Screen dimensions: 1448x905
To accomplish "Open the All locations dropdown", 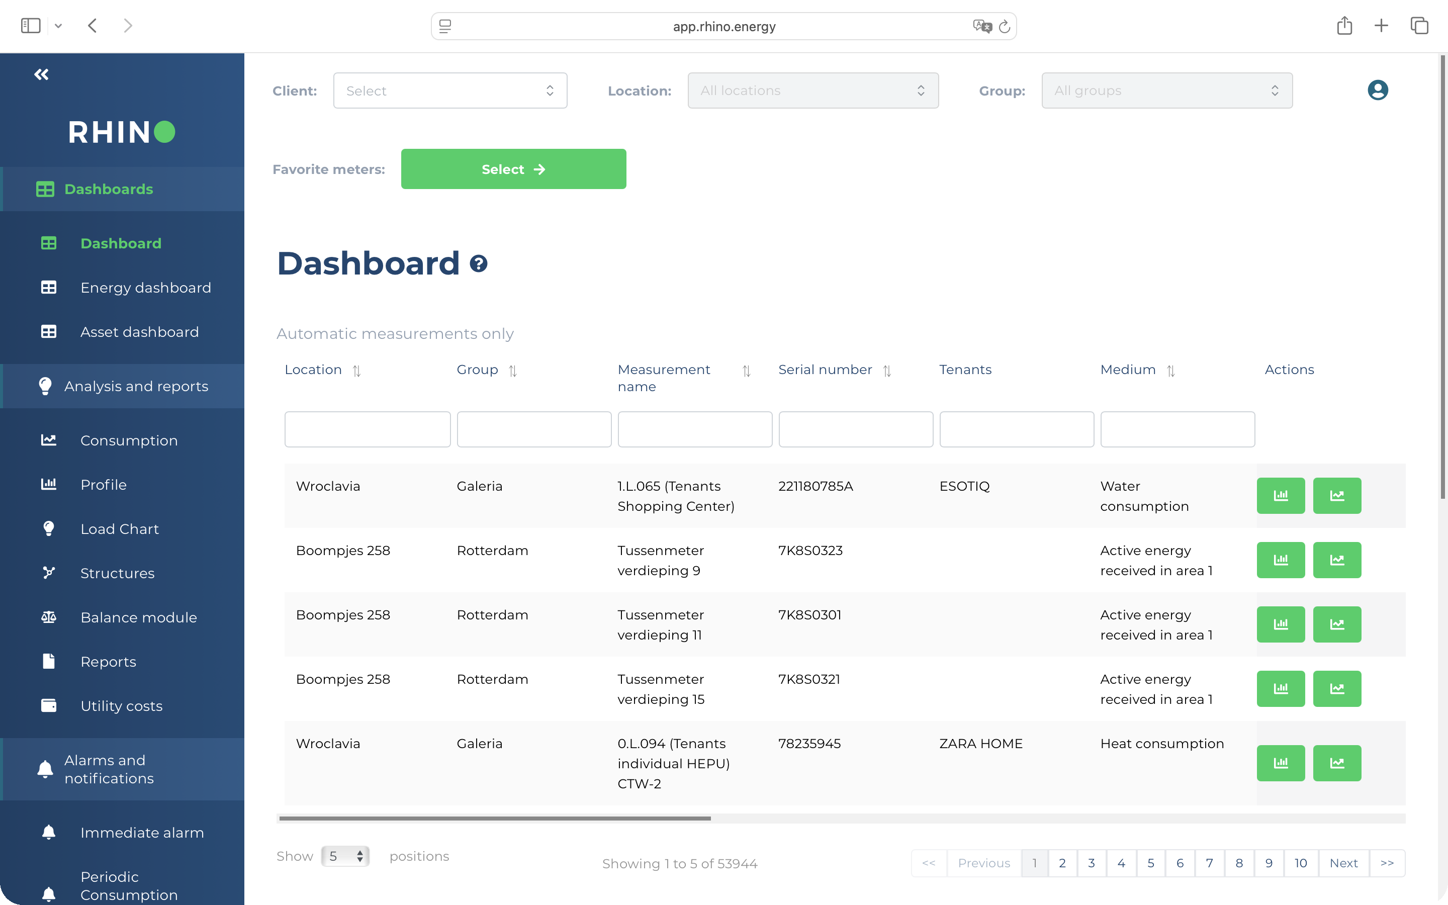I will tap(812, 90).
